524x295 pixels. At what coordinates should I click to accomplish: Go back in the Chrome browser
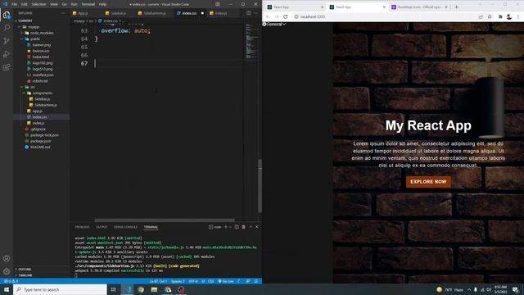point(268,16)
